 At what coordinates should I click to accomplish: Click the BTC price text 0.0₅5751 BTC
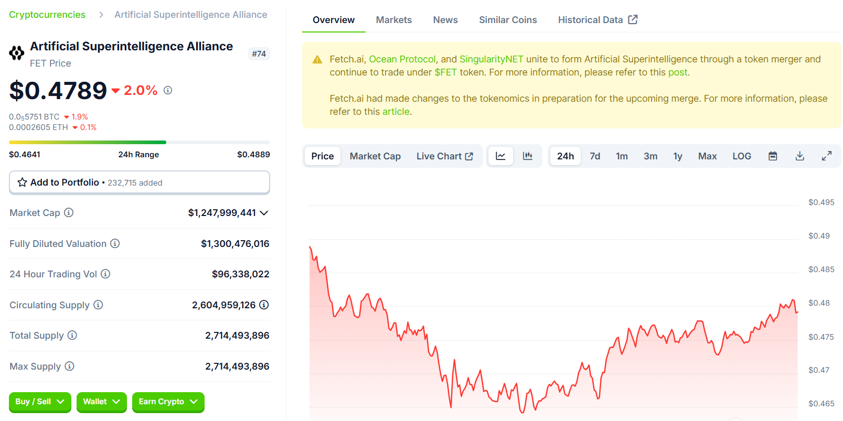[34, 117]
